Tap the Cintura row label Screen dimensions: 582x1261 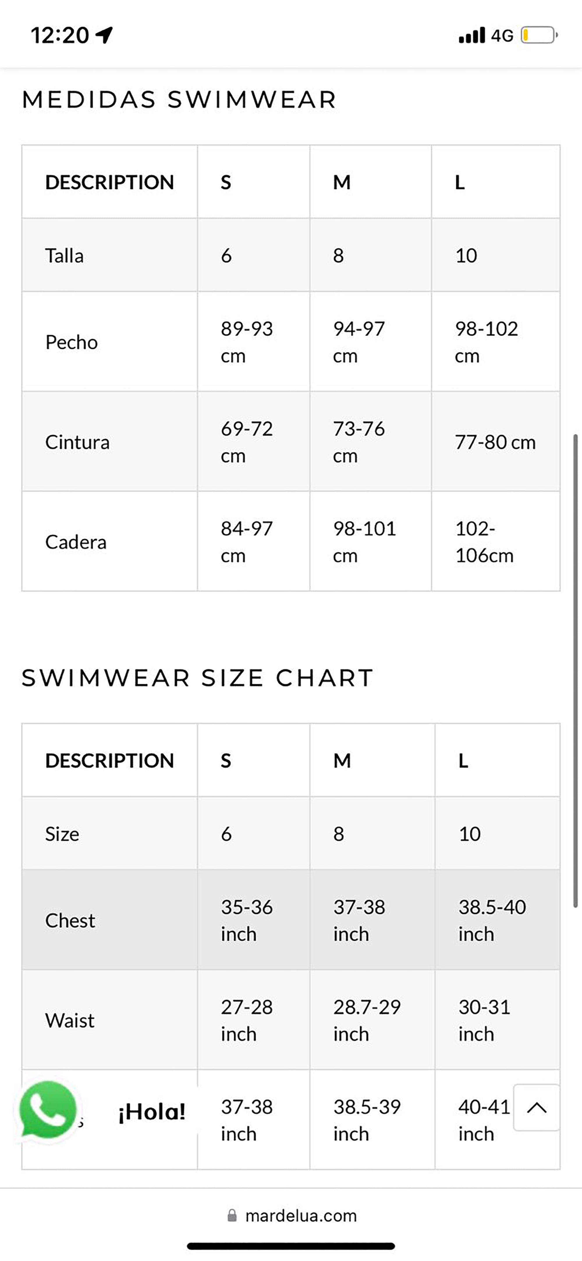tap(77, 443)
